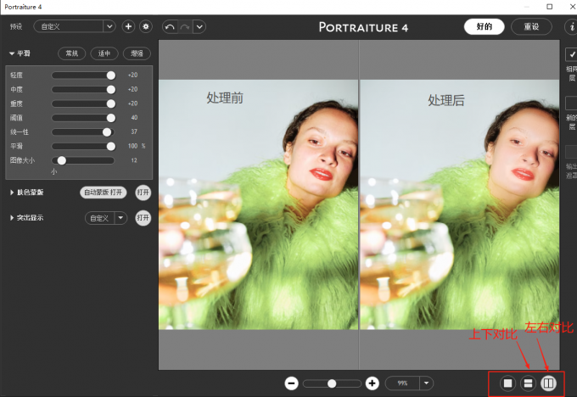This screenshot has width=577, height=397.
Task: Select side-by-side split comparison view
Action: click(548, 383)
